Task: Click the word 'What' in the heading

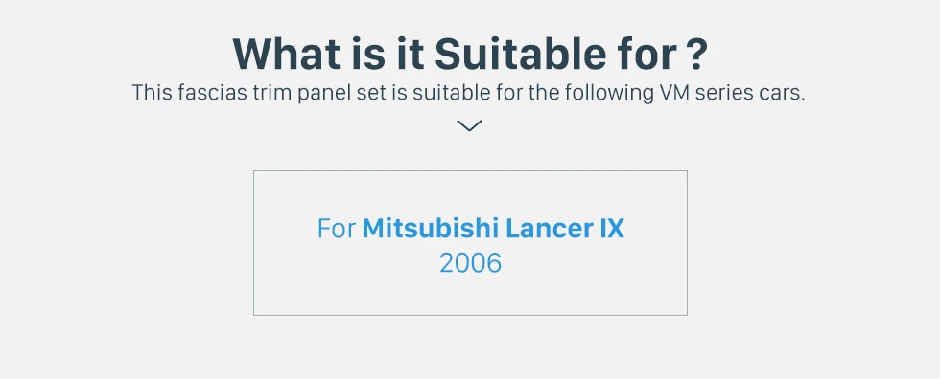Action: 284,55
